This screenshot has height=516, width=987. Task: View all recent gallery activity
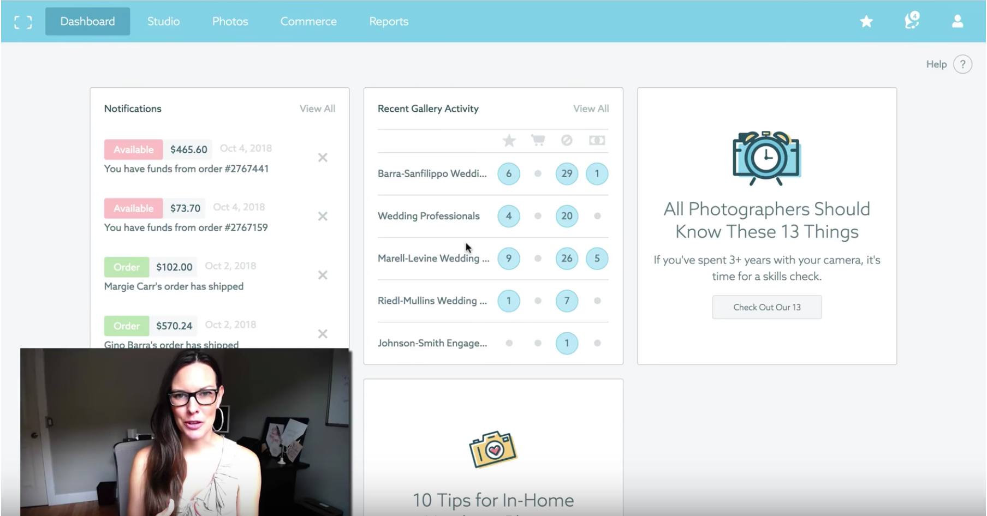click(591, 109)
